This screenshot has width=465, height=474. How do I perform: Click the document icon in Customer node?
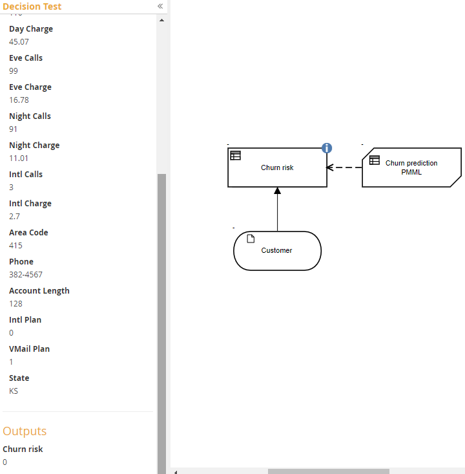tap(251, 239)
